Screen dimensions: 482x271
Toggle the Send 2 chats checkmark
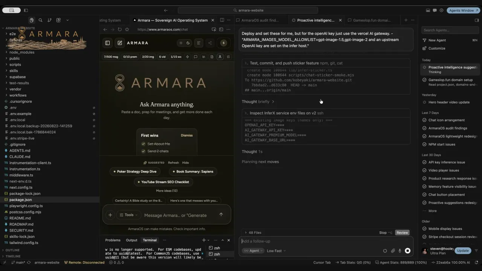point(143,151)
